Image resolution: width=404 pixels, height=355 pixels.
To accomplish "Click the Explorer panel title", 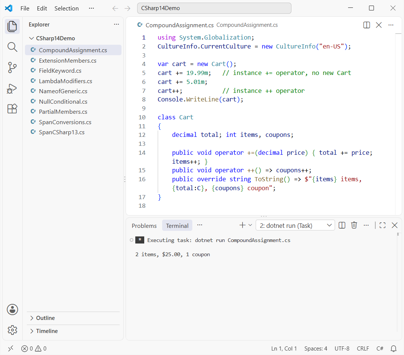I will tap(39, 25).
